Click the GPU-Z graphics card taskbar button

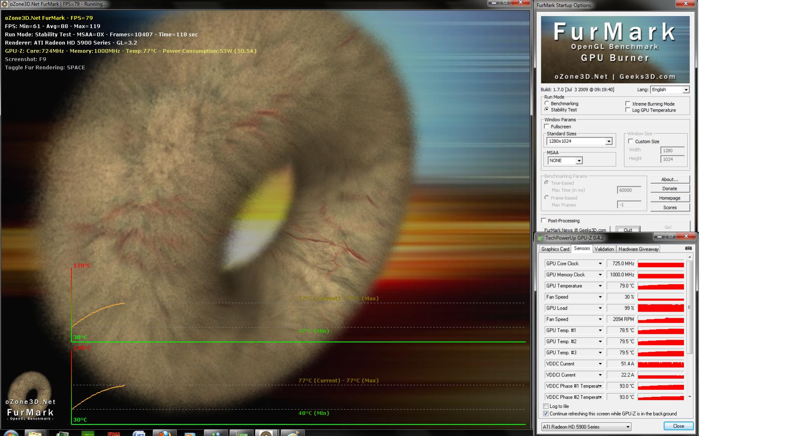(241, 434)
